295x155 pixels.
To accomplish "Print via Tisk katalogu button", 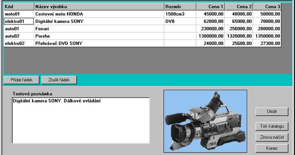I will coord(272,126).
